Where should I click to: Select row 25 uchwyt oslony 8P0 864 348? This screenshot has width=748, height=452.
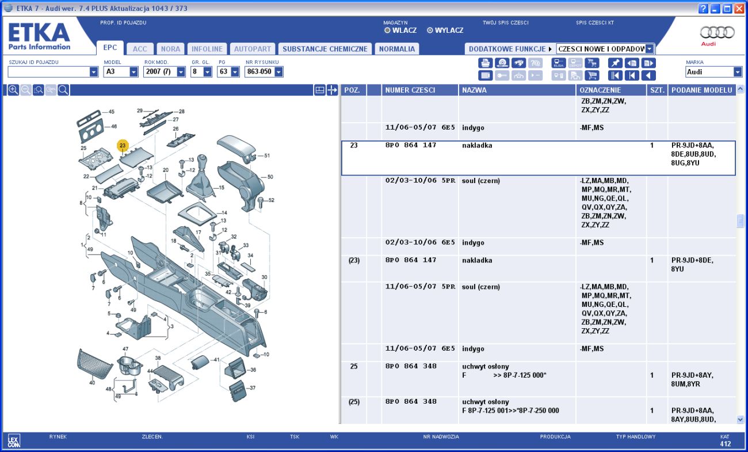[539, 379]
